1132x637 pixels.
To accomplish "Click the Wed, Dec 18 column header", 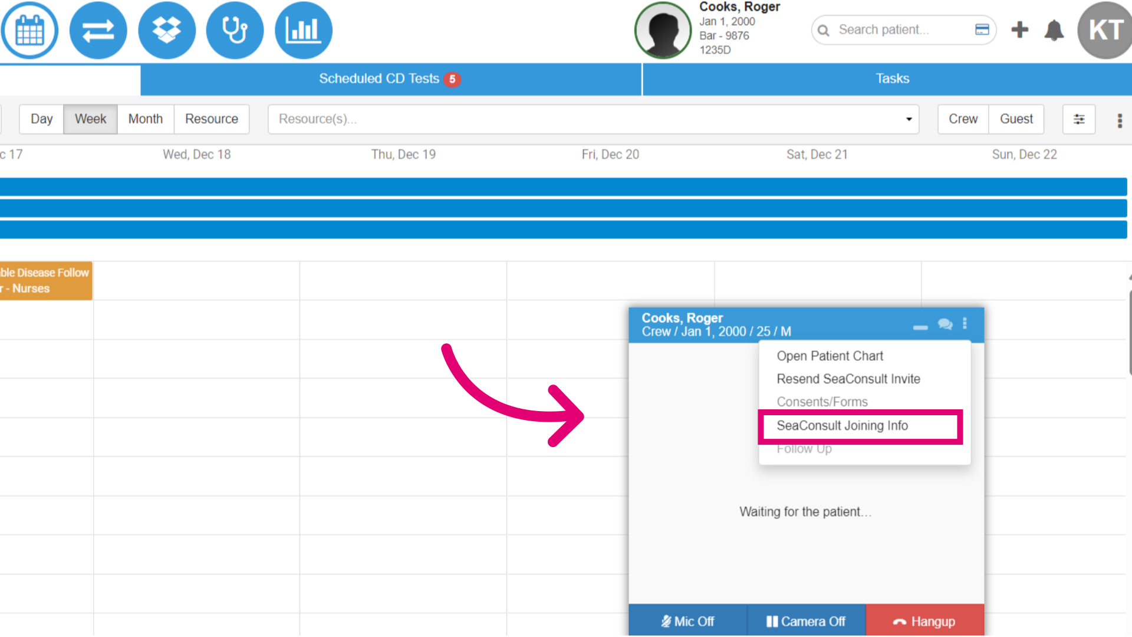I will click(x=196, y=155).
